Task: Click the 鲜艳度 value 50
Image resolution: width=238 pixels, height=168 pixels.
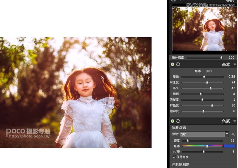Action: tap(233, 105)
